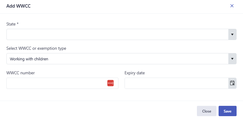Open the calendar date picker icon
The height and width of the screenshot is (121, 243).
232,83
